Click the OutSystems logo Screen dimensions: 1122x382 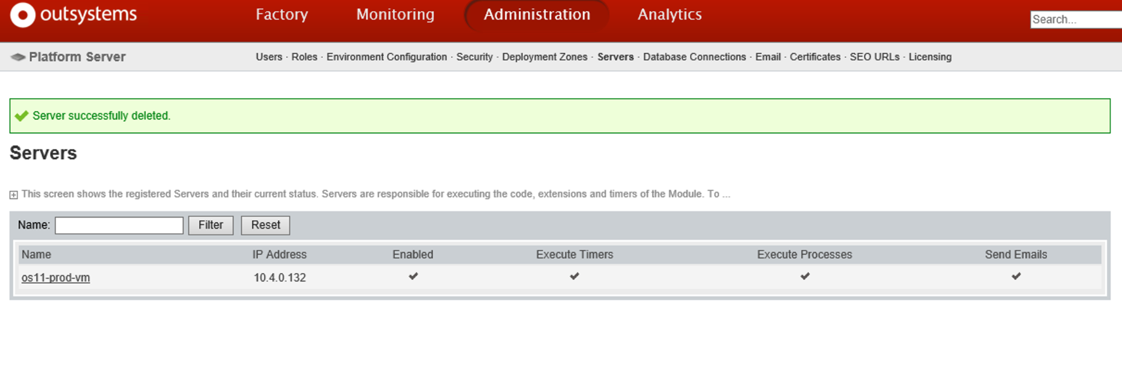click(x=73, y=15)
